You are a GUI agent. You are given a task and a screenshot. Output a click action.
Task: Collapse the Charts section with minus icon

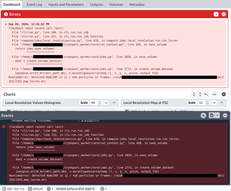point(224,94)
